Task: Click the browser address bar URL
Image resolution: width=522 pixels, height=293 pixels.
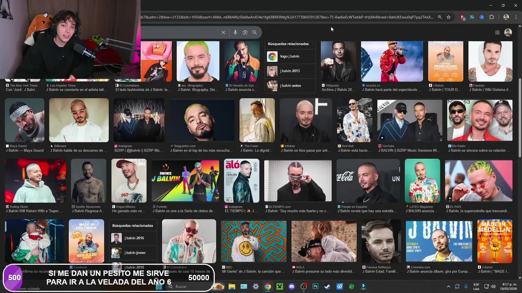Action: (x=287, y=17)
